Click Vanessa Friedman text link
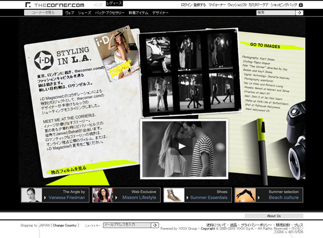This screenshot has width=323, height=238. point(67,198)
